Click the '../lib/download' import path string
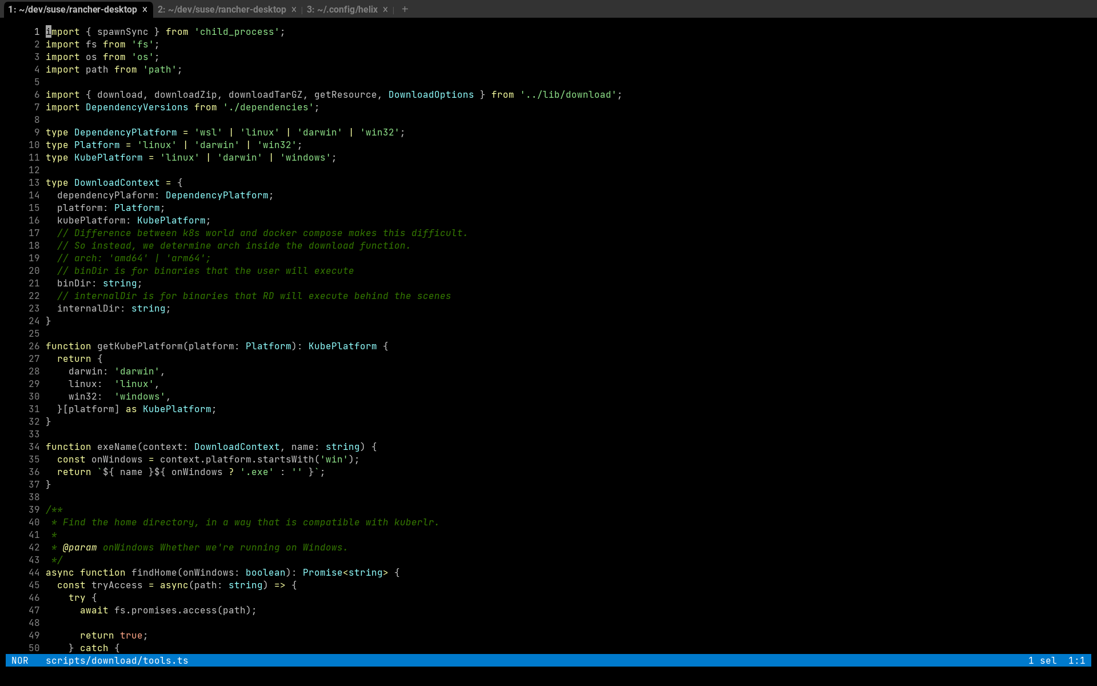This screenshot has width=1097, height=686. (568, 94)
